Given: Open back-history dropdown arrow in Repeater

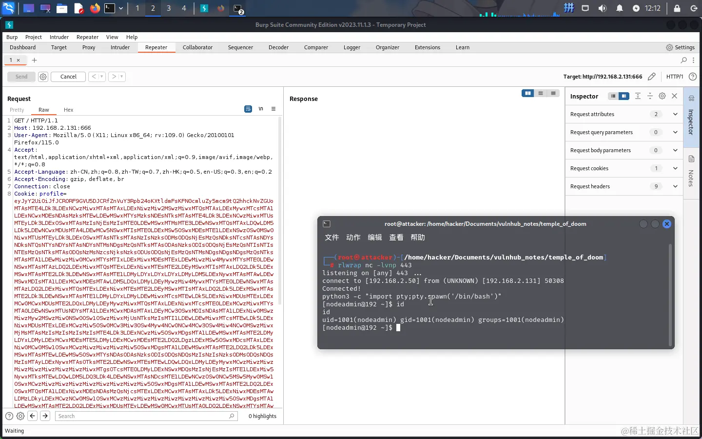Looking at the screenshot, I should click(101, 77).
